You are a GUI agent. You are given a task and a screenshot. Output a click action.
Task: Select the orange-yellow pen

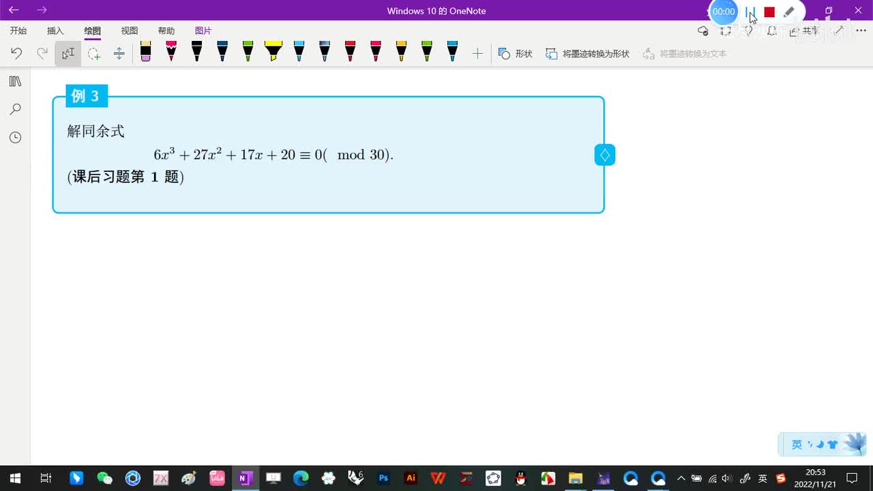(401, 51)
